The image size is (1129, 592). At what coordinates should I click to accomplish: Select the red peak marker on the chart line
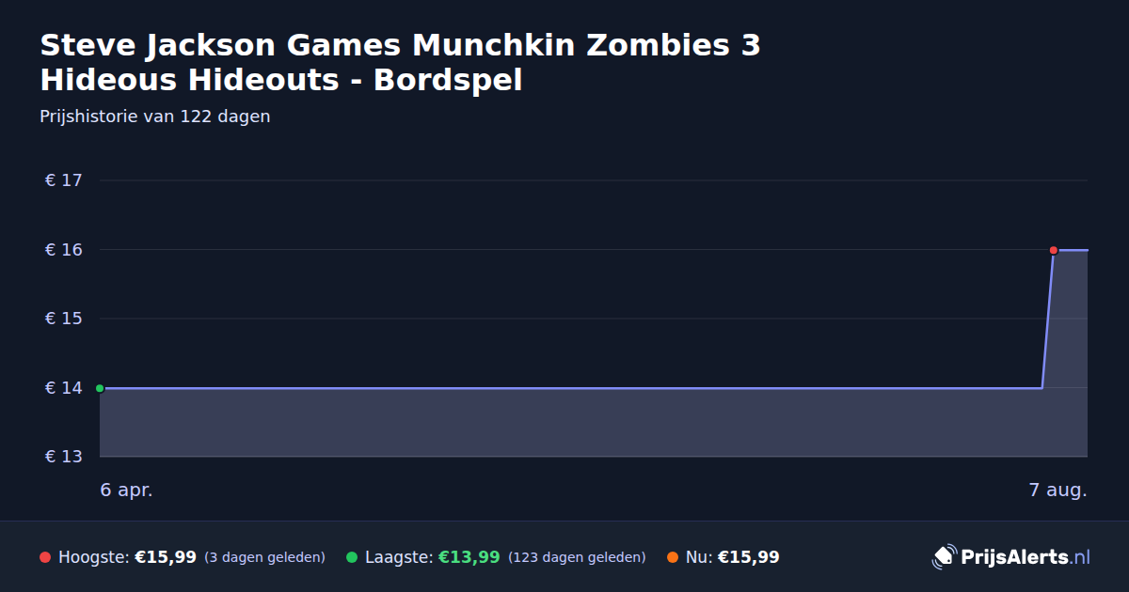pos(1054,250)
